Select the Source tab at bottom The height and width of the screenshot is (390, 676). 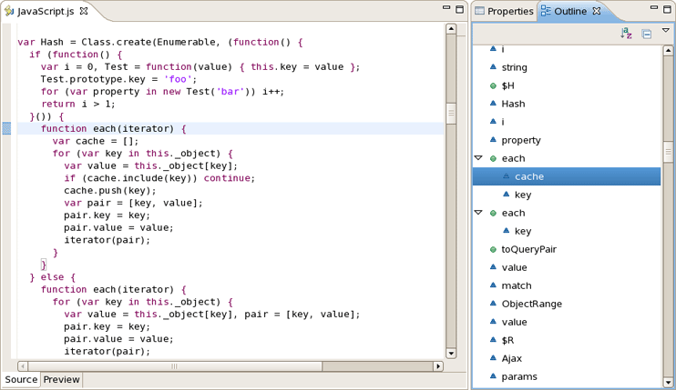pyautogui.click(x=21, y=379)
